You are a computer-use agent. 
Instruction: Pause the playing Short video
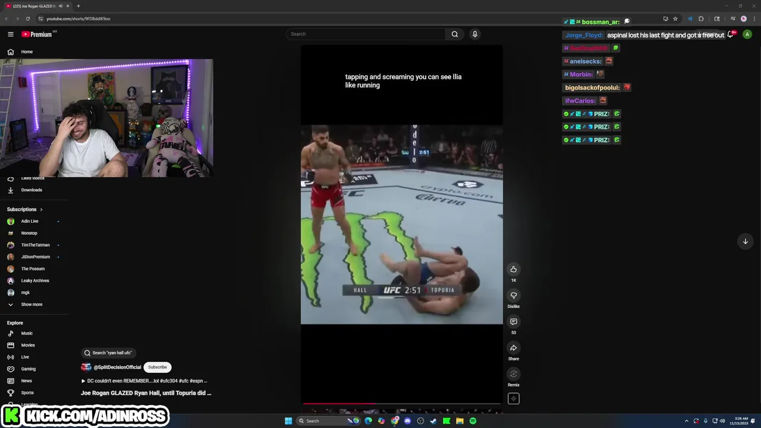coord(402,225)
